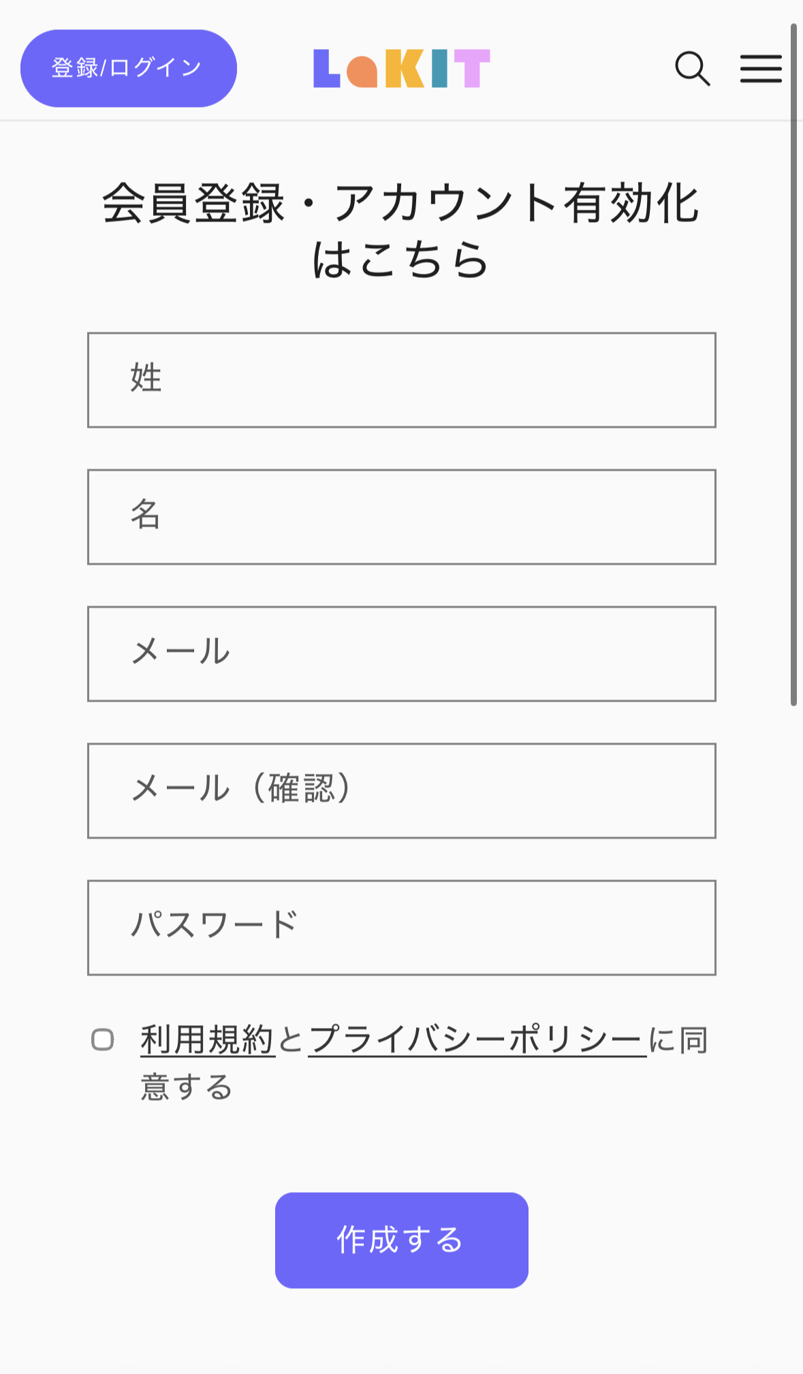Focus the 名 input field
The image size is (803, 1374).
[401, 517]
